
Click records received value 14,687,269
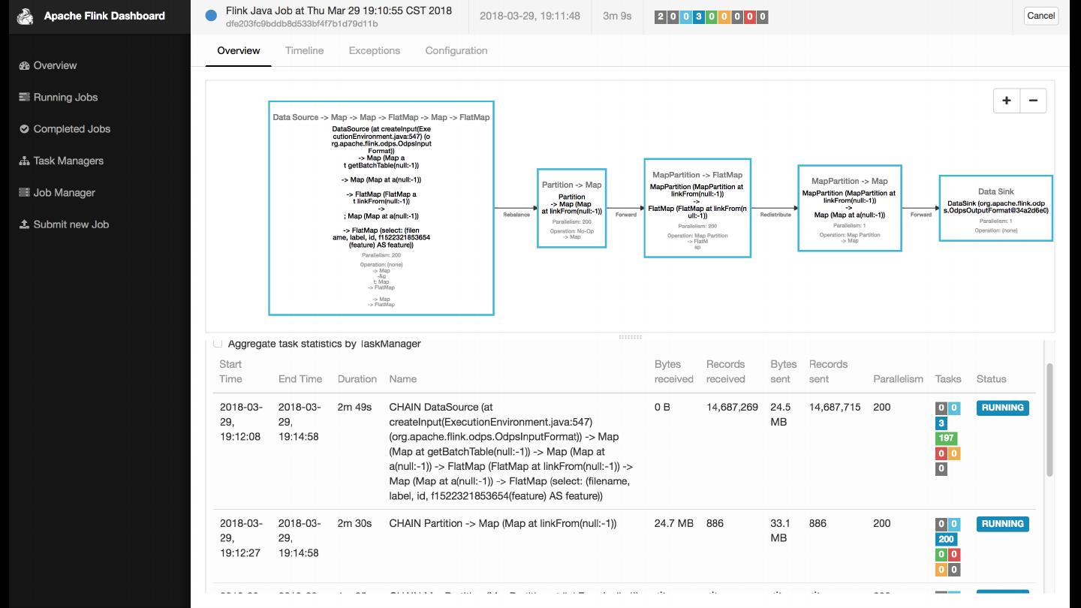pos(732,408)
